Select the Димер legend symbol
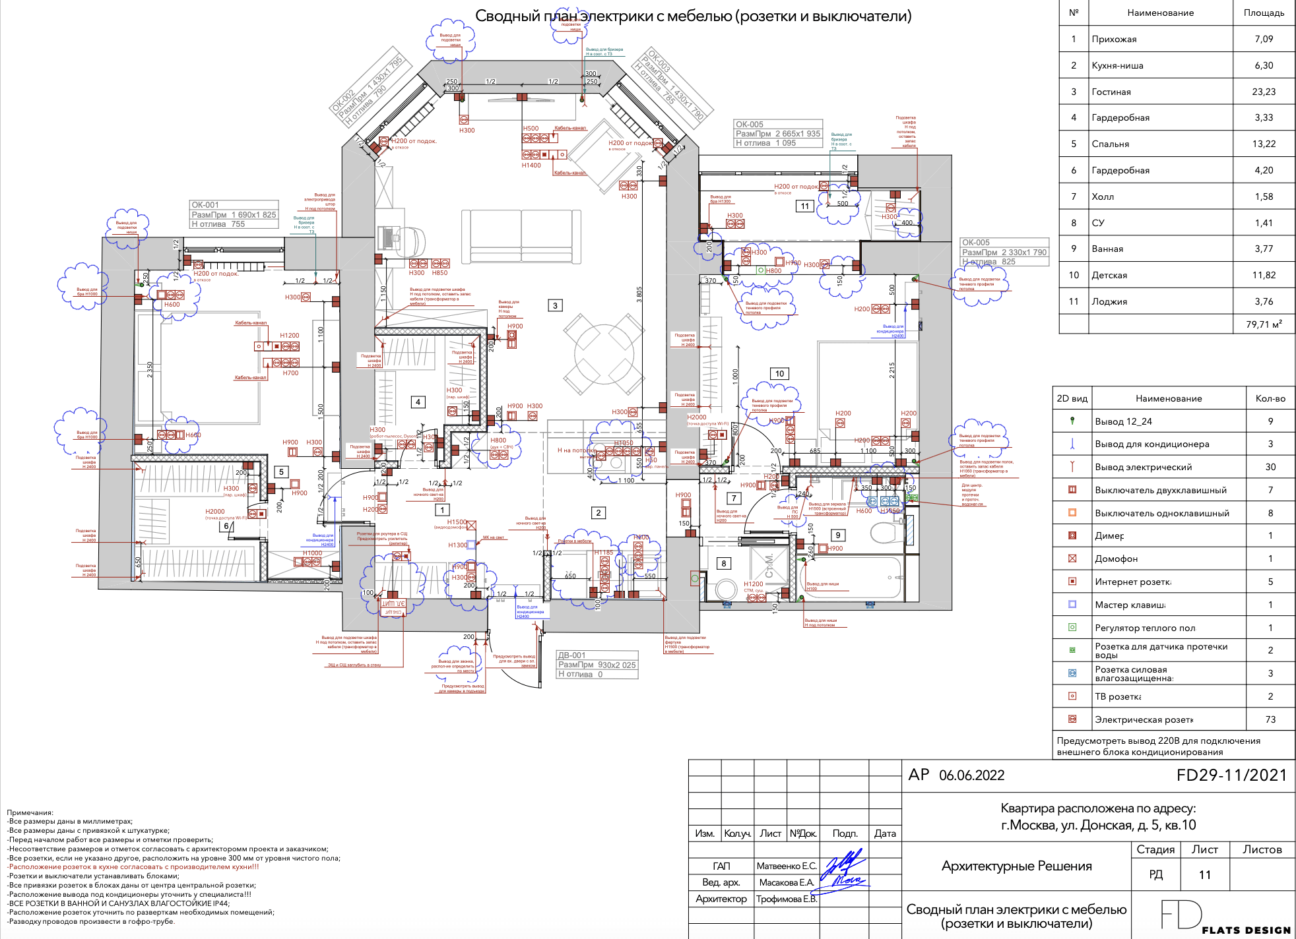Image resolution: width=1296 pixels, height=939 pixels. click(x=1072, y=535)
